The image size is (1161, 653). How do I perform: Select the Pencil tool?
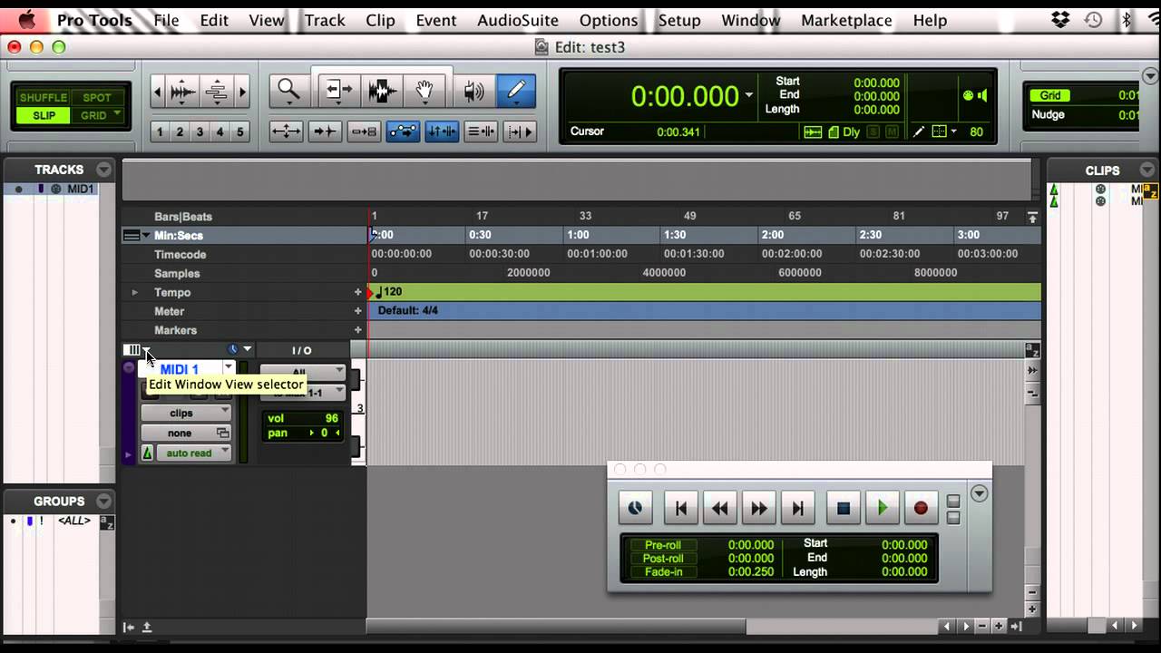point(516,90)
